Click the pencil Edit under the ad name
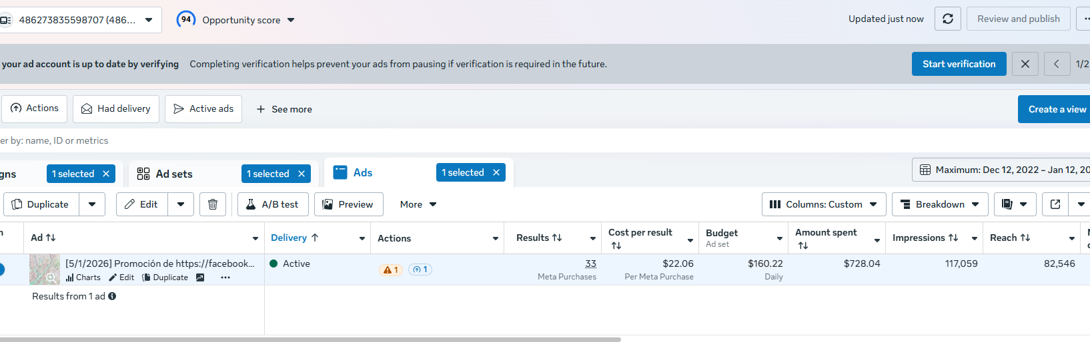The image size is (1090, 346). pyautogui.click(x=121, y=277)
